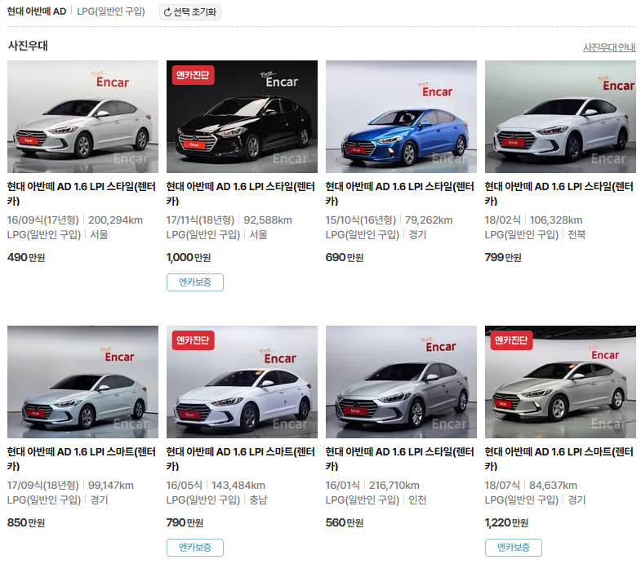The image size is (641, 564).
Task: Click the 16/09식(17년형) year text
Action: [43, 220]
